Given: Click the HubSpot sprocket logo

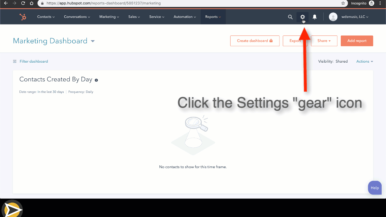Looking at the screenshot, I should 23,17.
